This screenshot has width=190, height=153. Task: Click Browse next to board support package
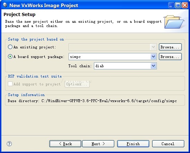(170, 57)
